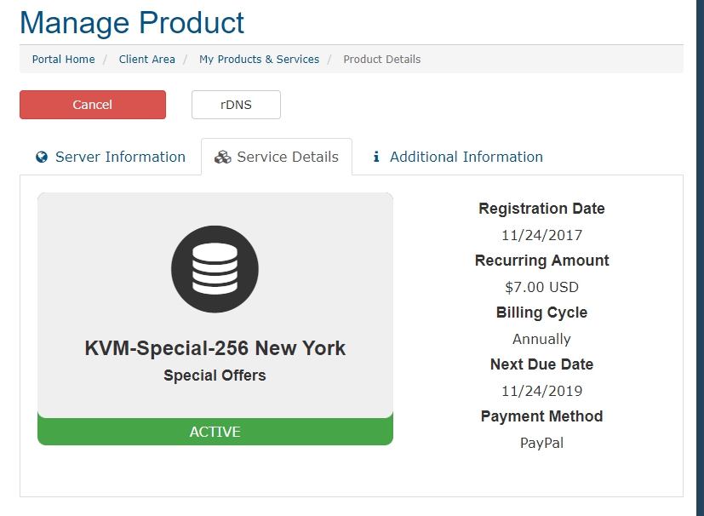Click the 11/24/2019 next due date
The width and height of the screenshot is (704, 516).
click(541, 391)
